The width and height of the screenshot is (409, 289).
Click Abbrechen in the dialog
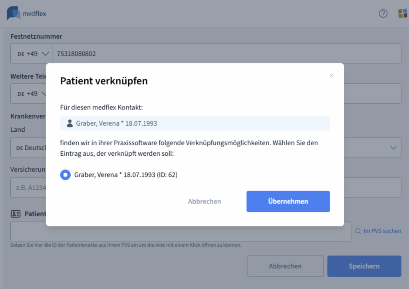pos(204,202)
